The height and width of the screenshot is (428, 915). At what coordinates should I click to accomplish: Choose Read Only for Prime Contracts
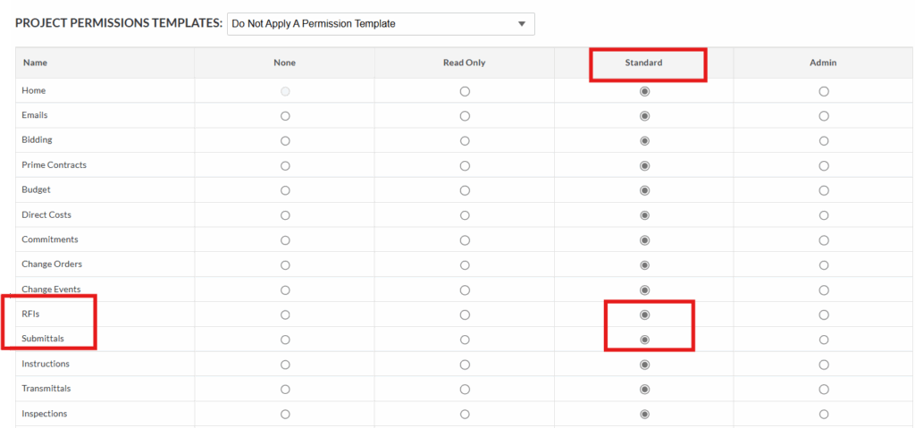[465, 166]
